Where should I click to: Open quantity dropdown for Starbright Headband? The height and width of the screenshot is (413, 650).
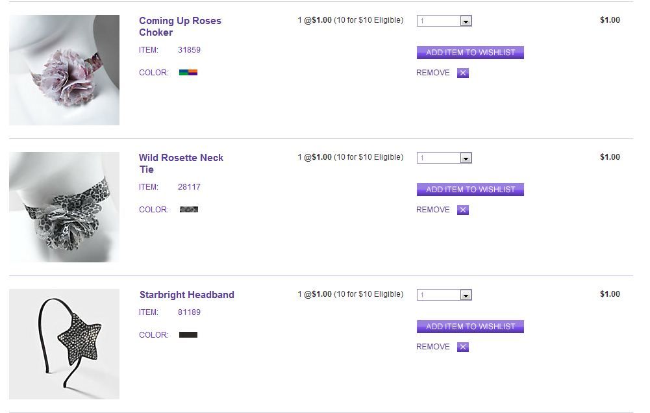pos(444,295)
